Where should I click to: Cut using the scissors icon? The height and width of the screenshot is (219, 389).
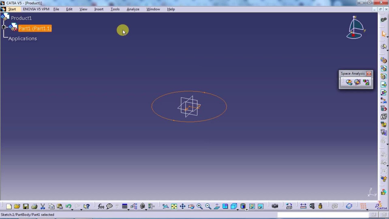pyautogui.click(x=43, y=207)
